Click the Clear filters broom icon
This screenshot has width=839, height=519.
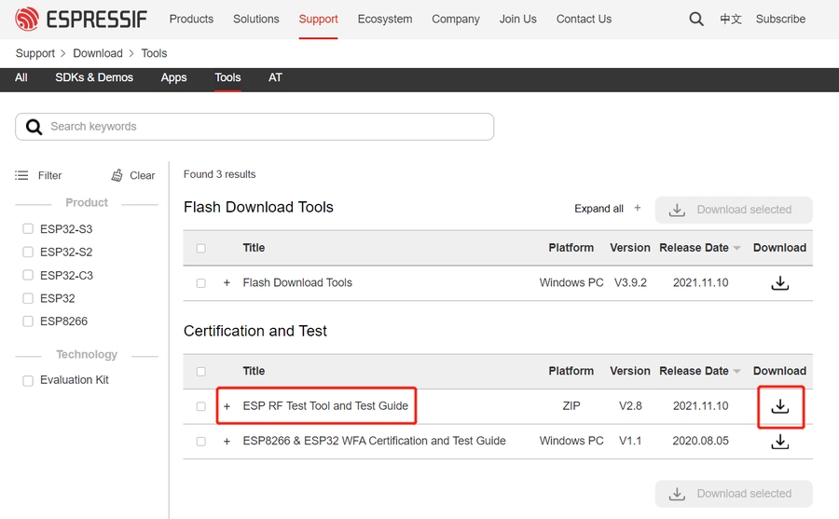coord(117,175)
